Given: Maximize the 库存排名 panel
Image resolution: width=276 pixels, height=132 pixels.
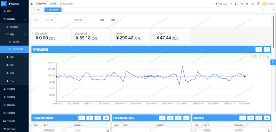Looking at the screenshot, I should (267, 118).
